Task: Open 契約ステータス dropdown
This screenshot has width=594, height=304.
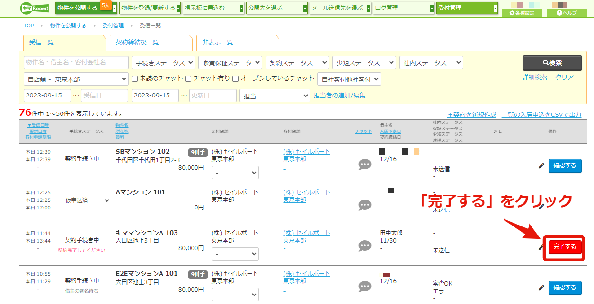Action: click(297, 62)
